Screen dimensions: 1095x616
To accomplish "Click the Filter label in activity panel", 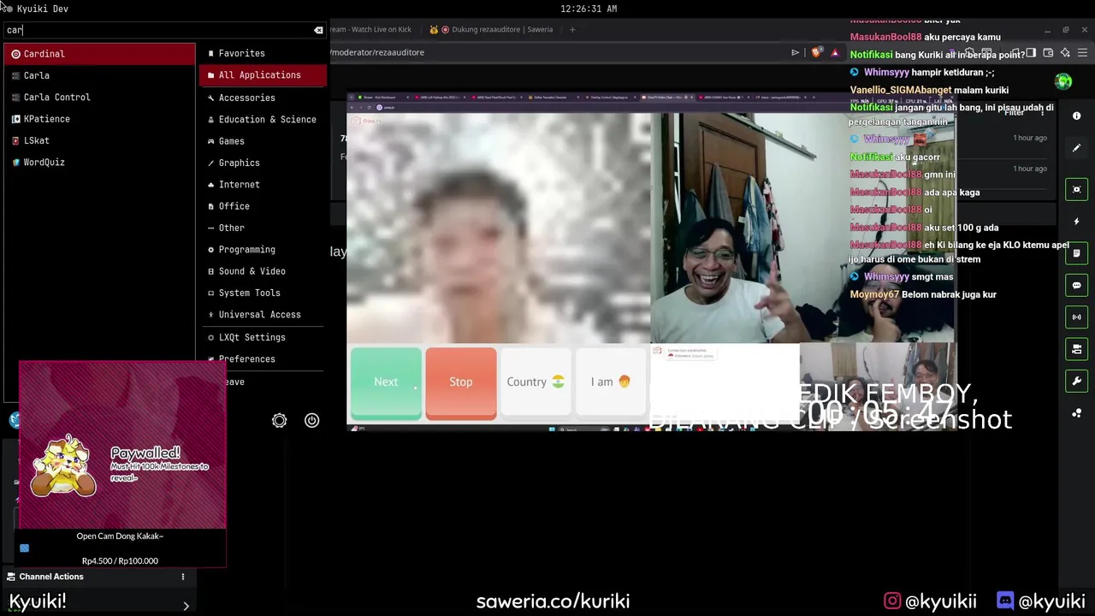I will point(1014,113).
